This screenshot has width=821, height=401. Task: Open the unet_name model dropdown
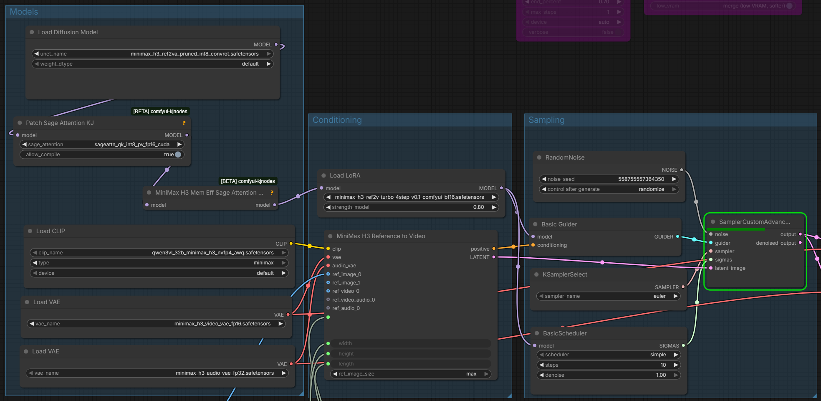point(152,54)
